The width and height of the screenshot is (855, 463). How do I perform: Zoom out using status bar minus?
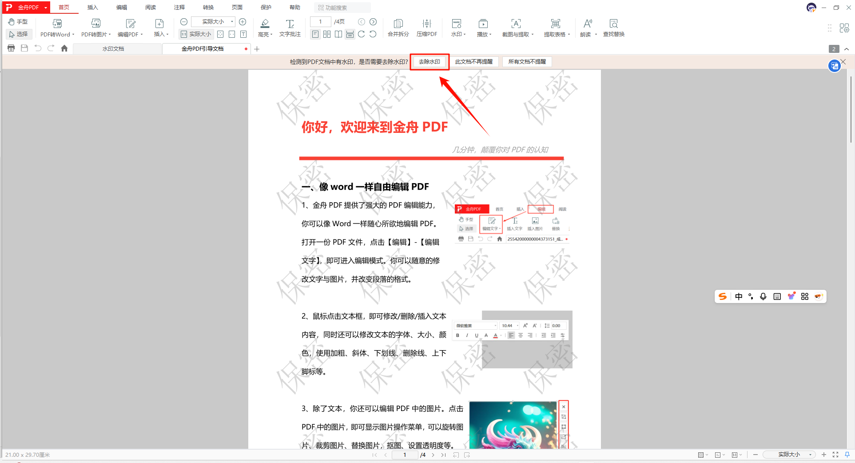(x=756, y=455)
